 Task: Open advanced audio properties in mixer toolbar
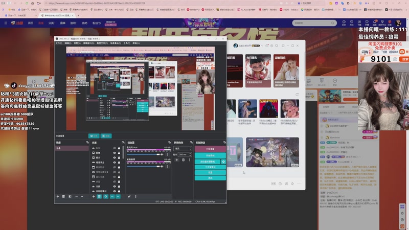129,196
